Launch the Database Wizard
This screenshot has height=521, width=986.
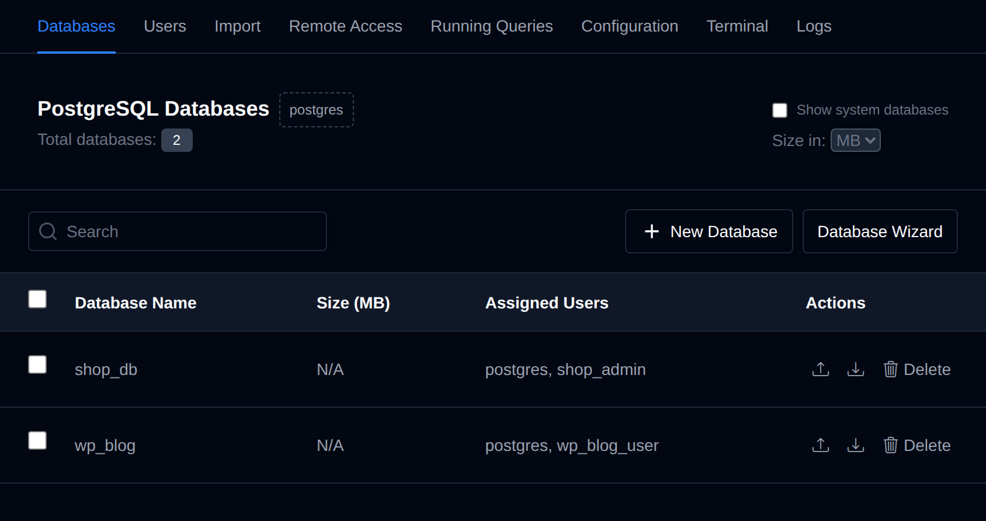pos(880,231)
